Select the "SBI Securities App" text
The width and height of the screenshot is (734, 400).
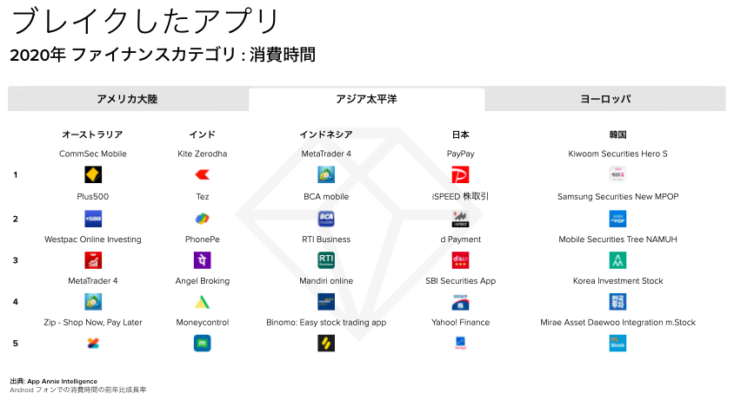pyautogui.click(x=461, y=281)
